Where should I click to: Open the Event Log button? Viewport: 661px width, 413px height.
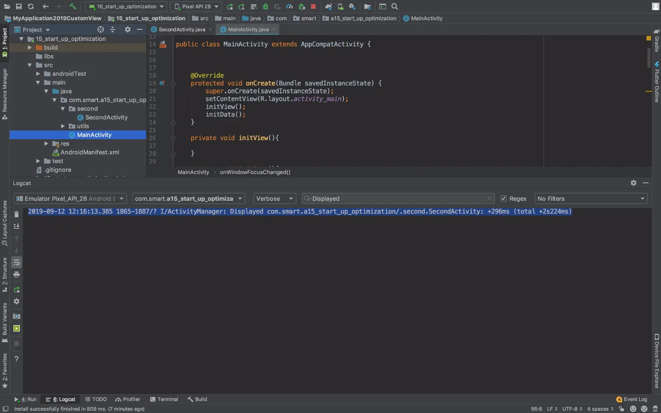click(632, 399)
